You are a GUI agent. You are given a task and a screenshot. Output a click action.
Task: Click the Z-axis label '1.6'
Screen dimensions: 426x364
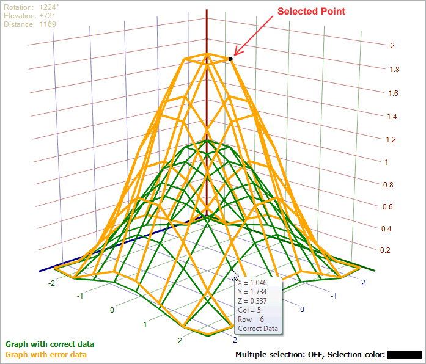(x=393, y=93)
